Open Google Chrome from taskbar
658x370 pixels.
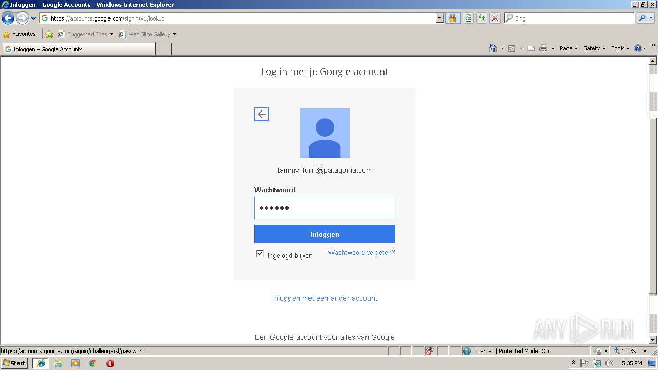(93, 363)
